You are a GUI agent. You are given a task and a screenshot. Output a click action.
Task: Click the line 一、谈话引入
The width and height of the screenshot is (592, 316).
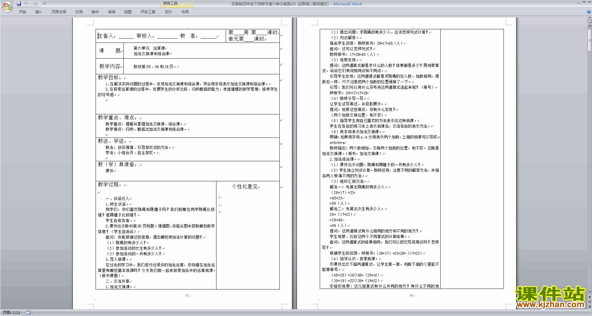(117, 199)
